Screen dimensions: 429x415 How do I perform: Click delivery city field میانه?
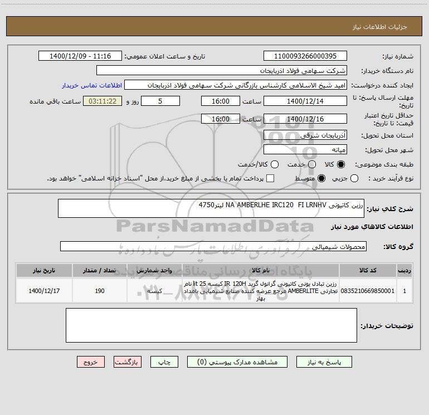pos(305,150)
